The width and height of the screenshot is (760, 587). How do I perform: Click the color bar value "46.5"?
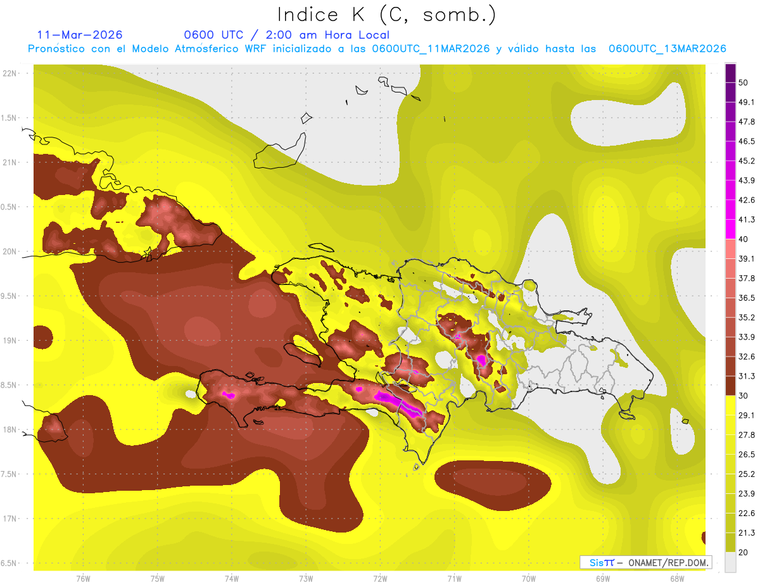[746, 142]
